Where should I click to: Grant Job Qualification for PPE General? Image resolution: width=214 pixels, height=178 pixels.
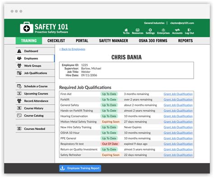pos(178,138)
